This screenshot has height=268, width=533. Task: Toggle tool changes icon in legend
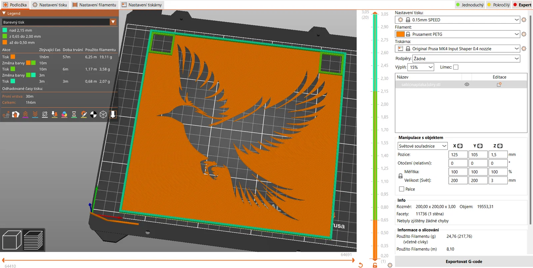55,115
